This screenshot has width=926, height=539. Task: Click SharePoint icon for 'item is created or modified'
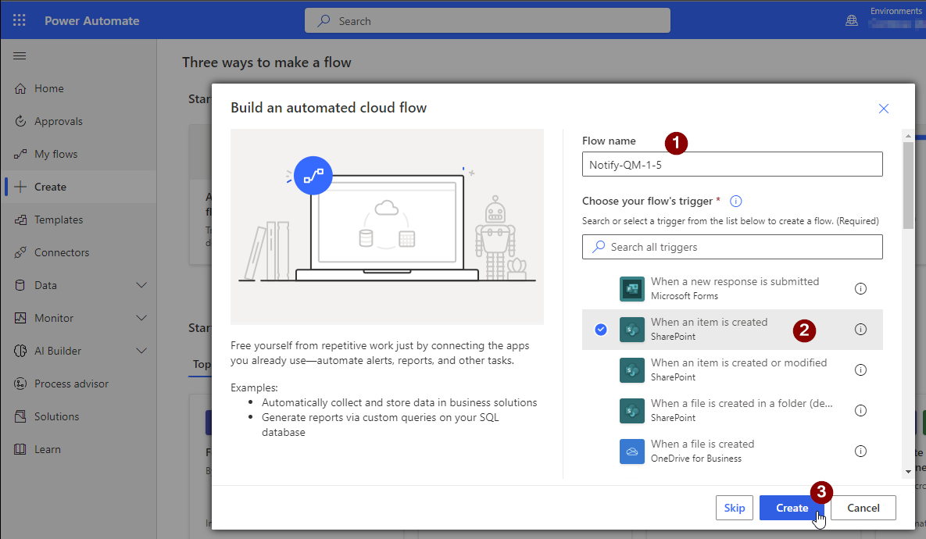coord(632,370)
